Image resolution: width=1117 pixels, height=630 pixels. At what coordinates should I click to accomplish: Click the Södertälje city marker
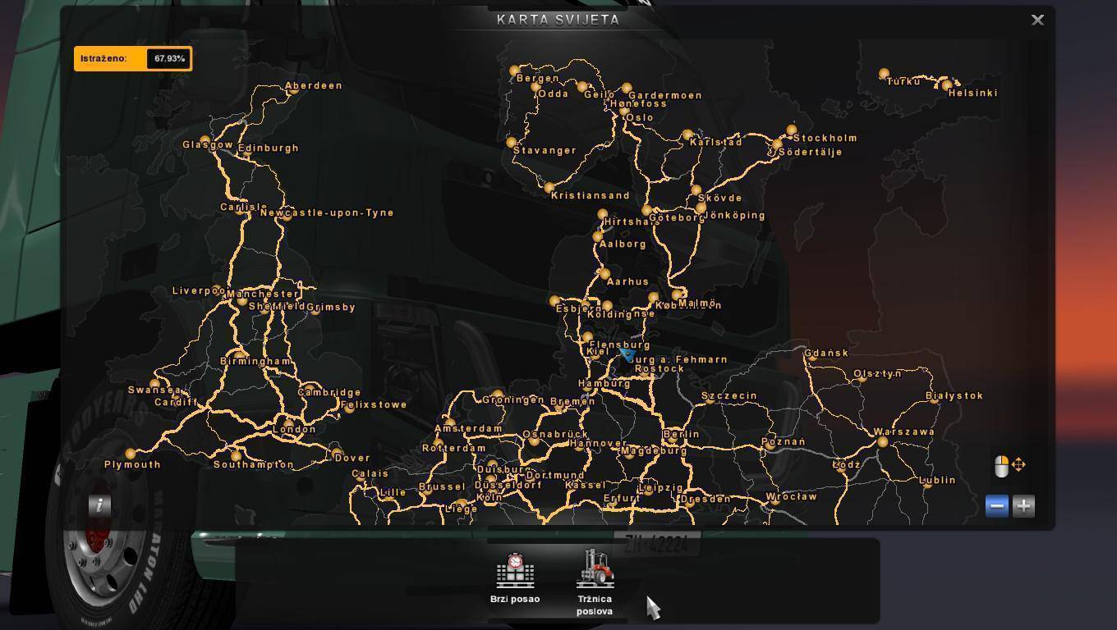pyautogui.click(x=777, y=144)
